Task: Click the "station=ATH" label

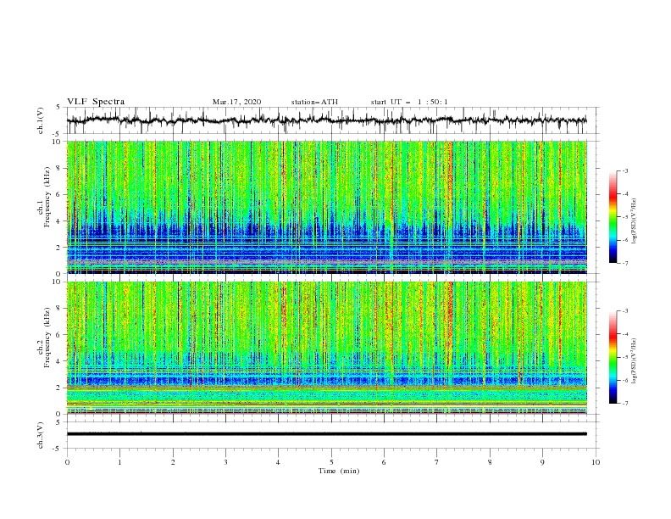Action: tap(314, 102)
